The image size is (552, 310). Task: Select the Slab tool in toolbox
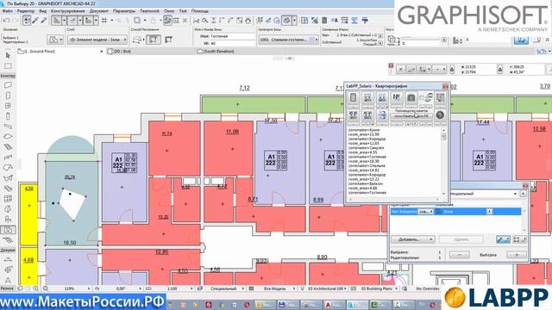pos(8,137)
